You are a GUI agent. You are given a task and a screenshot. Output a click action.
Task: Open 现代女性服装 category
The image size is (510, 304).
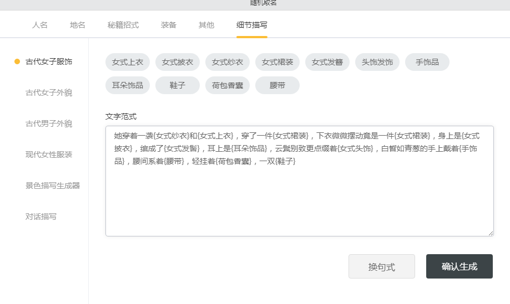[49, 154]
